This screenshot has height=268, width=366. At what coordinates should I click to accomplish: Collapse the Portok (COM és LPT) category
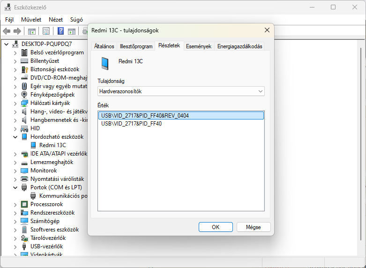click(15, 187)
